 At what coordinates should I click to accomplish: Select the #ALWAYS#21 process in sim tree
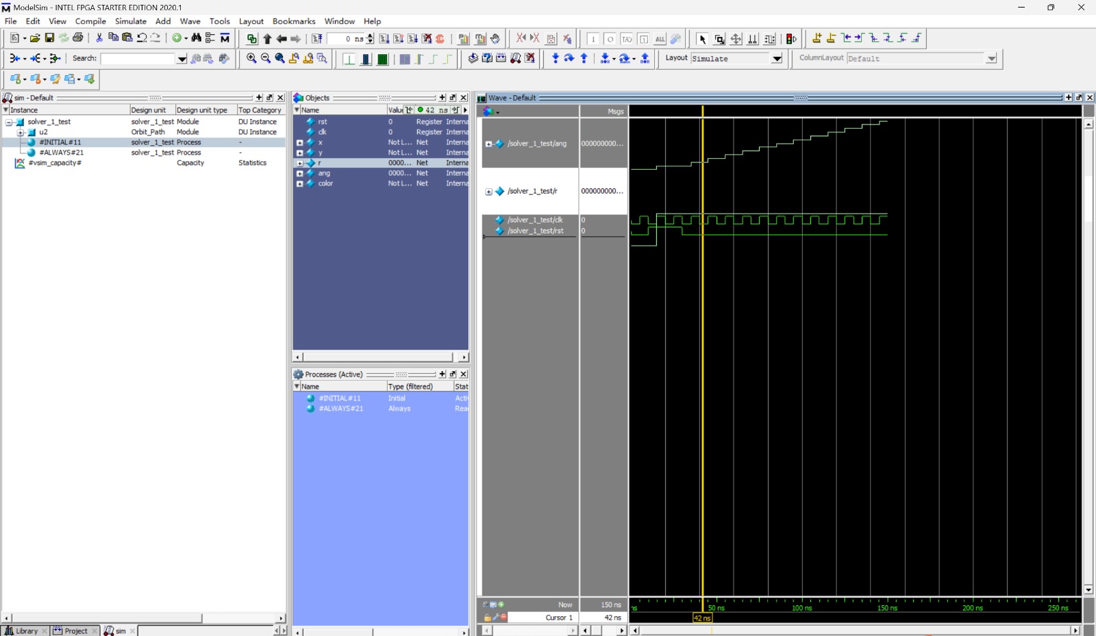(x=62, y=153)
